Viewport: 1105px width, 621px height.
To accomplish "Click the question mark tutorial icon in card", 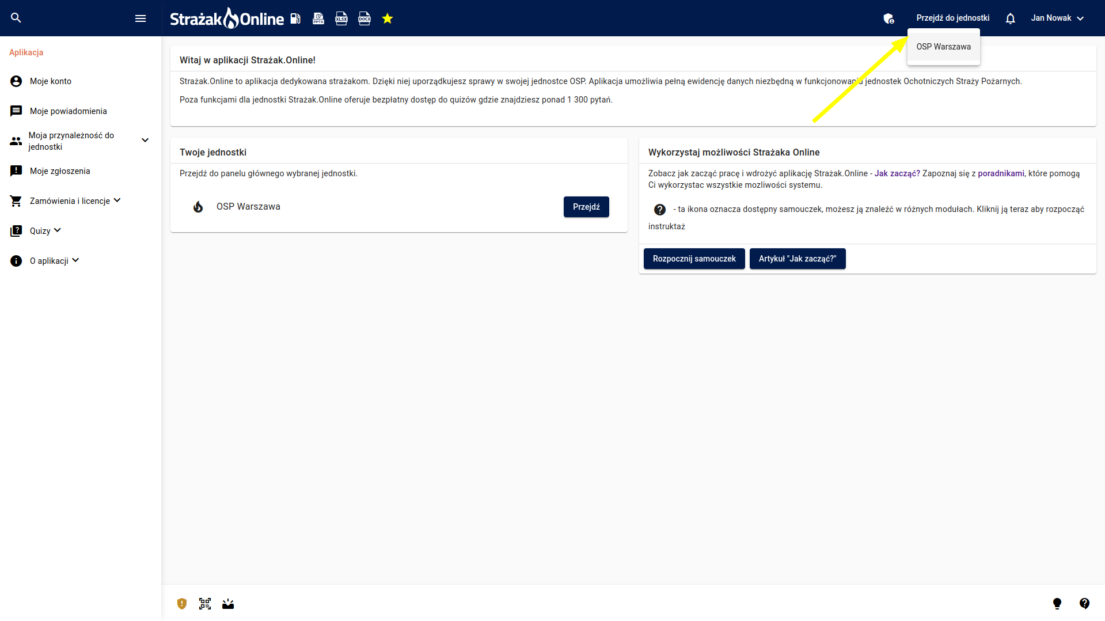I will (660, 210).
